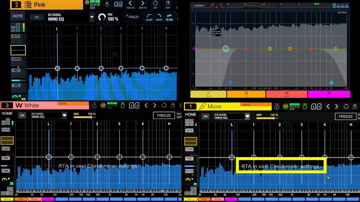Click next channel arrow in Micro panel
The height and width of the screenshot is (202, 360).
click(x=337, y=107)
